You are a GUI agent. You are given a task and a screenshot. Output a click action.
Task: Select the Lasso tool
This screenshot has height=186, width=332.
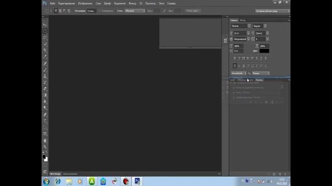point(45,38)
